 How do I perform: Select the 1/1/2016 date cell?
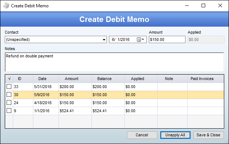click(x=46, y=111)
